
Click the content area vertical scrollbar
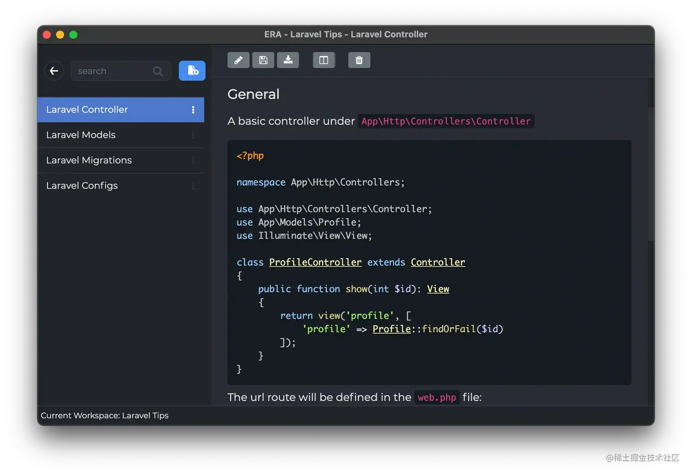651,174
